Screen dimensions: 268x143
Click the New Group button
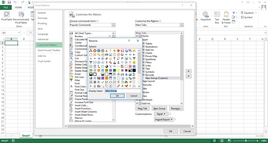click(159, 109)
